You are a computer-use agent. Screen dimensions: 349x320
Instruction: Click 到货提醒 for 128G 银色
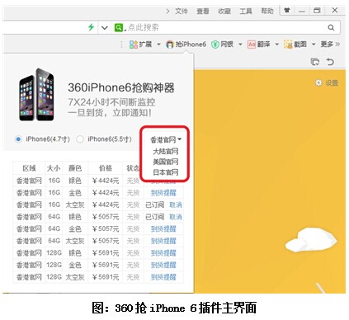pyautogui.click(x=163, y=253)
